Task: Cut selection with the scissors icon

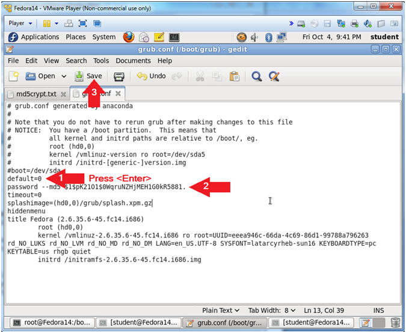Action: tap(200, 76)
